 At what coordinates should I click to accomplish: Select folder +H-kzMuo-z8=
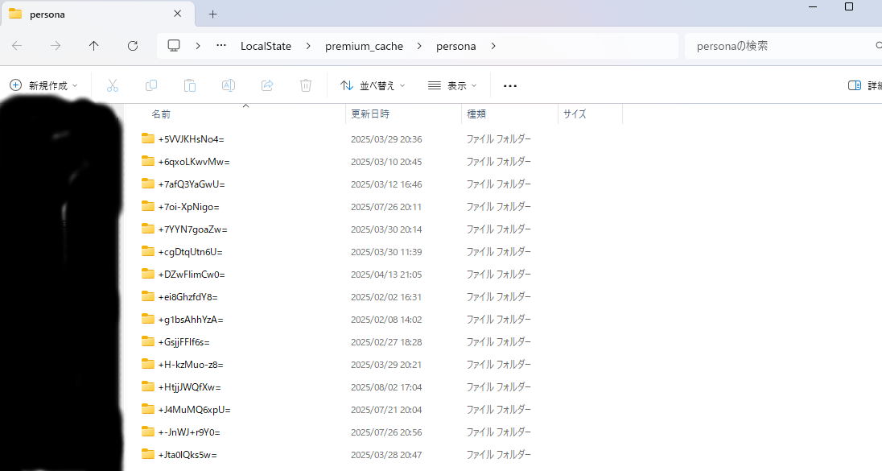click(x=191, y=364)
